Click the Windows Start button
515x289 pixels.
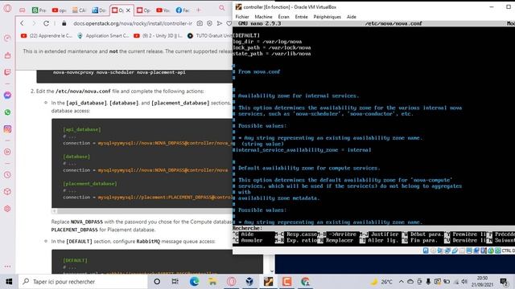point(9,282)
